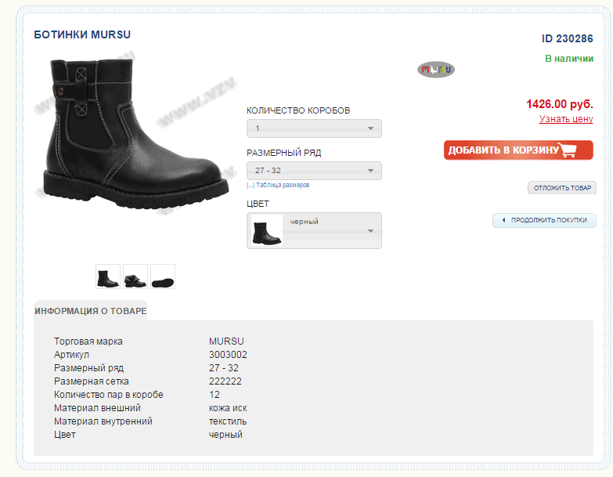Click the ПРОДОЛЖИТЬ ПОКУПКИ button
The width and height of the screenshot is (613, 477).
(544, 220)
